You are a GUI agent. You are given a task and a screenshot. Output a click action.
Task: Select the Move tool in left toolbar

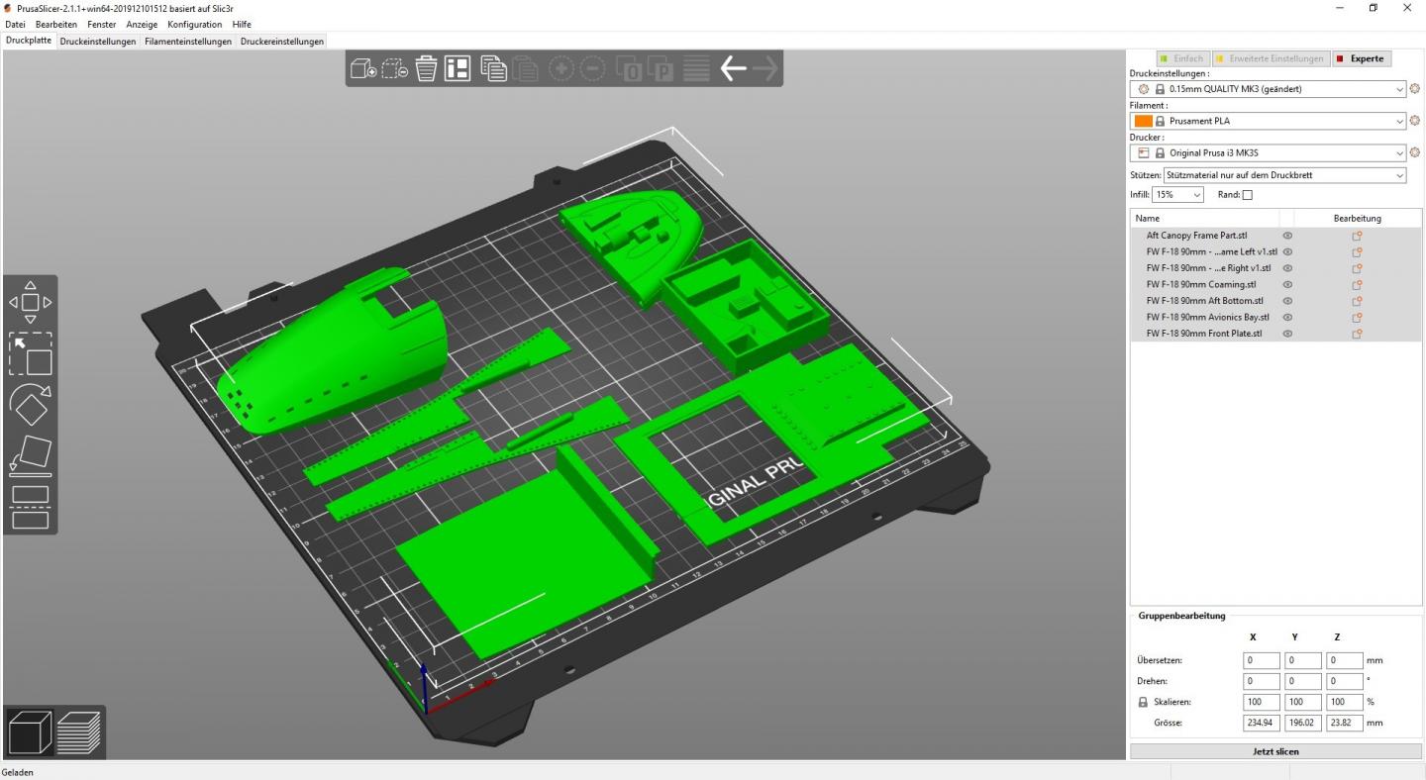point(30,302)
